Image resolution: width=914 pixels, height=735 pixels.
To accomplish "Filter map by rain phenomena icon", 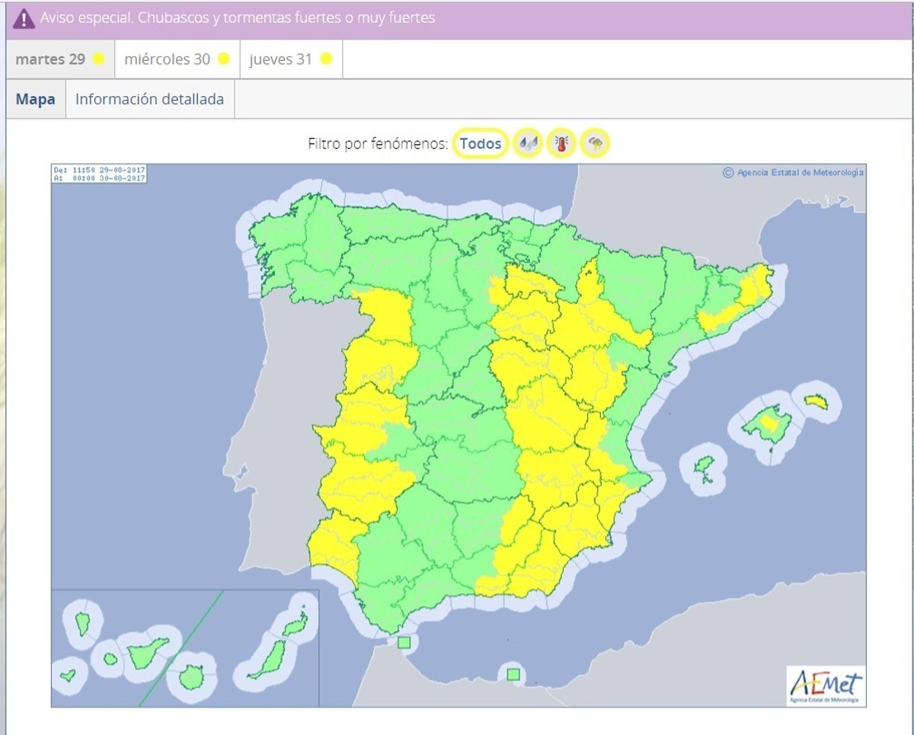I will tap(528, 143).
